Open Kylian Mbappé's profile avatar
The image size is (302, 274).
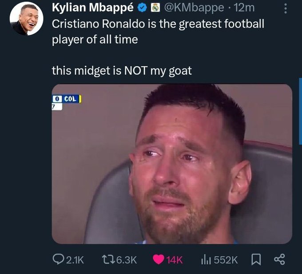click(x=26, y=19)
